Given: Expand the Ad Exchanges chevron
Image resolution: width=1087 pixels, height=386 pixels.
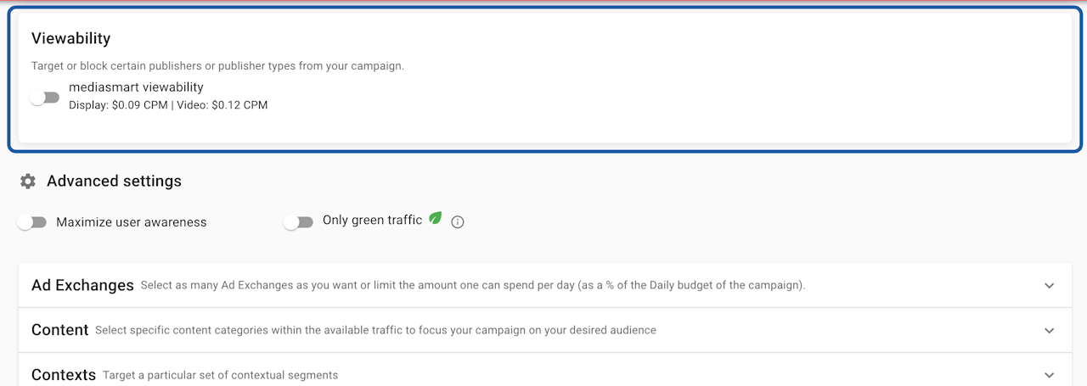Looking at the screenshot, I should (x=1050, y=286).
